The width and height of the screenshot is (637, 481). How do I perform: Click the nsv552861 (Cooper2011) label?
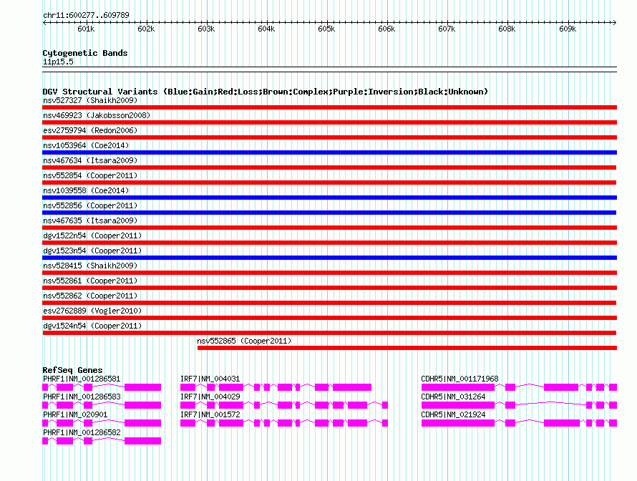click(x=90, y=281)
